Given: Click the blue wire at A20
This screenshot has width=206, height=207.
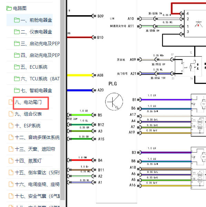Looking at the screenshot, I should tap(80, 90).
